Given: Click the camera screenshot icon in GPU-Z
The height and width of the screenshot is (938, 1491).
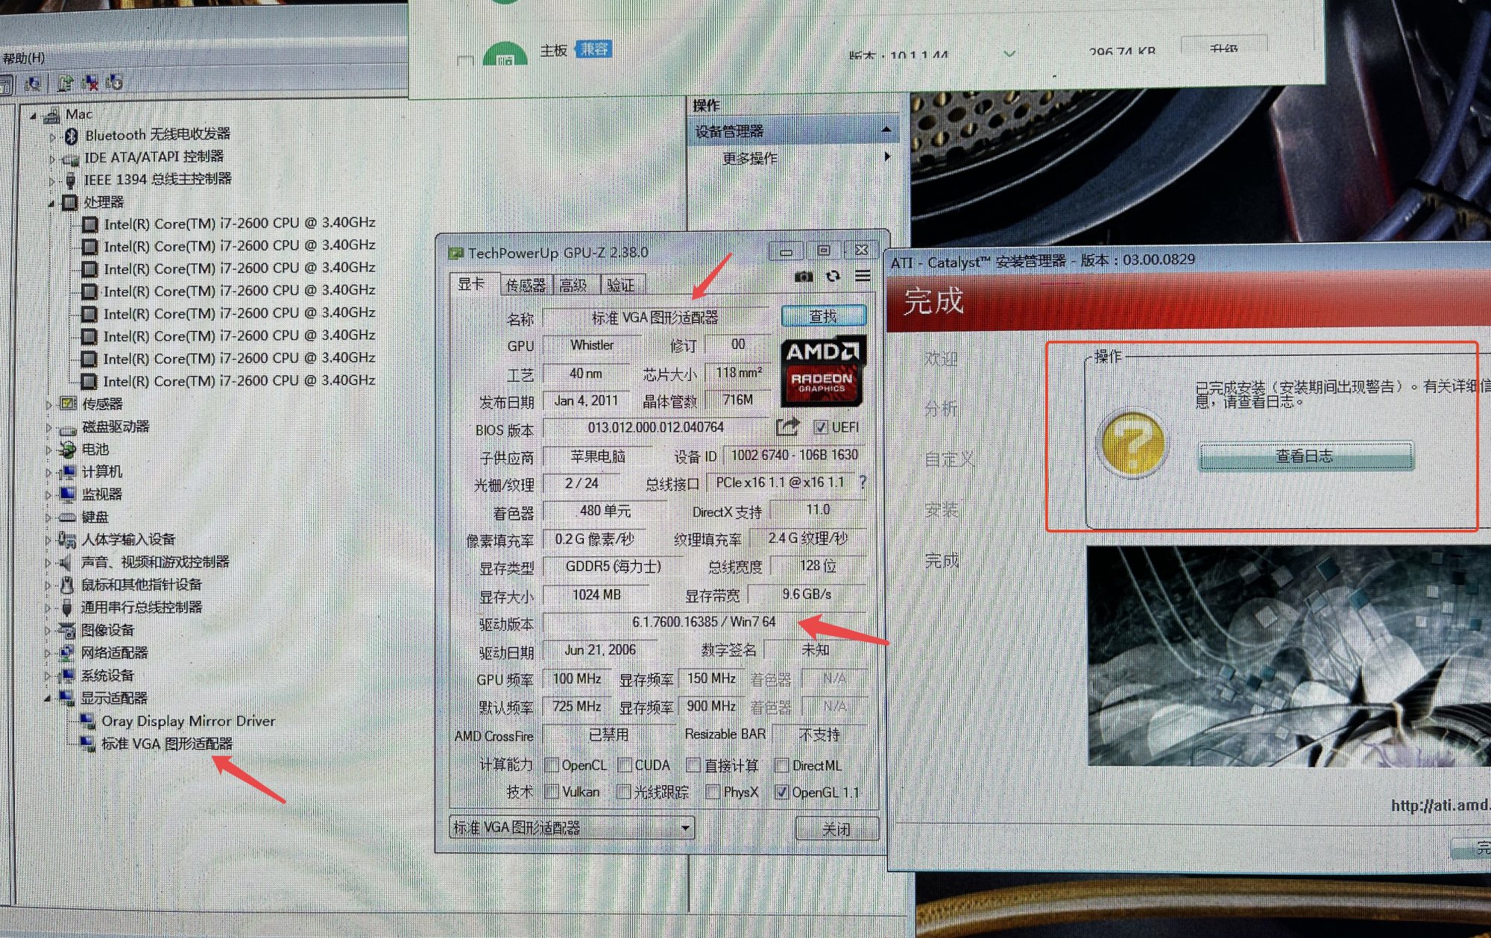Looking at the screenshot, I should (x=804, y=276).
